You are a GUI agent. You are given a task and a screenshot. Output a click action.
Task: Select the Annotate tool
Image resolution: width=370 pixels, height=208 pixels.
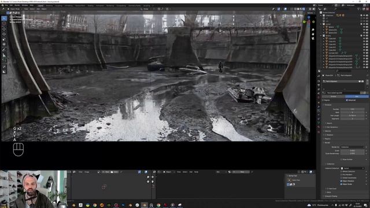click(4, 50)
